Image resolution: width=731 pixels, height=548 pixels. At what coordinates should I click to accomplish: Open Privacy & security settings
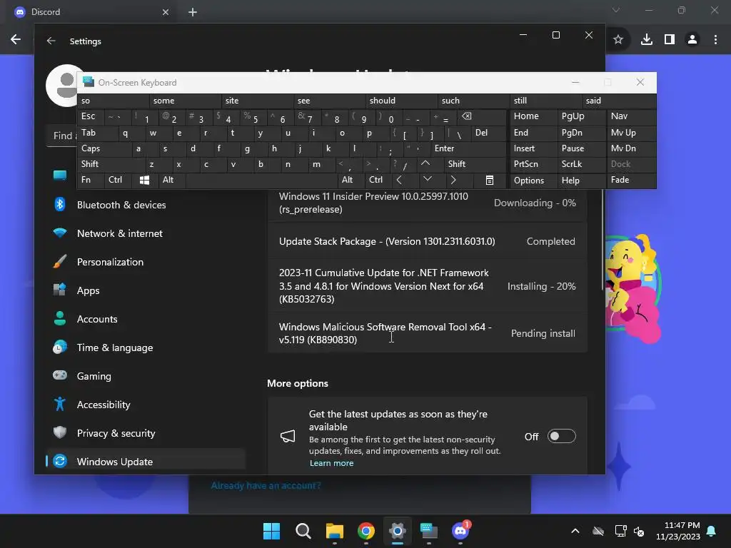coord(146,433)
